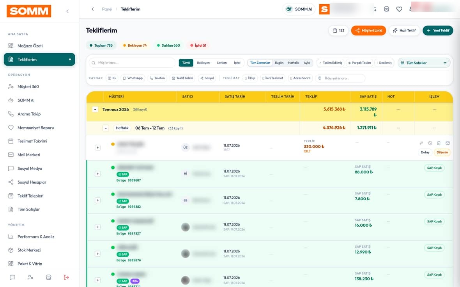This screenshot has width=460, height=287.
Task: Click the İl dışı şehir ara field
Action: coord(340,79)
